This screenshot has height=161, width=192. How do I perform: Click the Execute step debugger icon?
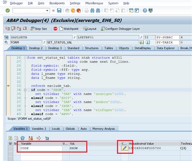13,29
